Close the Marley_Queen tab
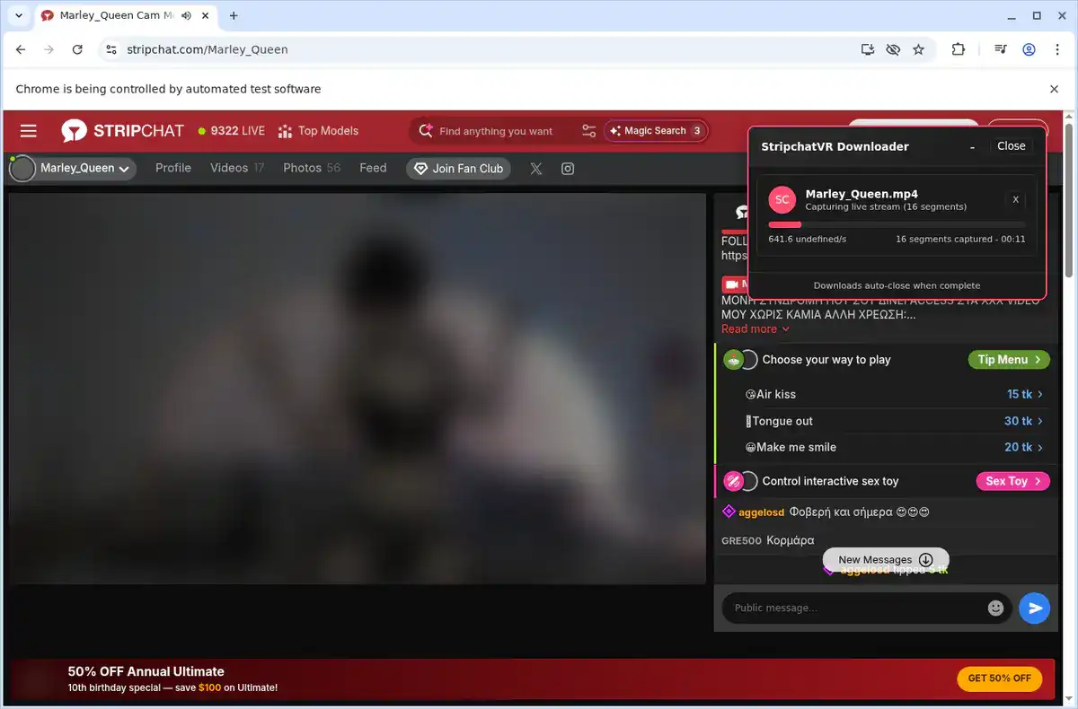 204,16
